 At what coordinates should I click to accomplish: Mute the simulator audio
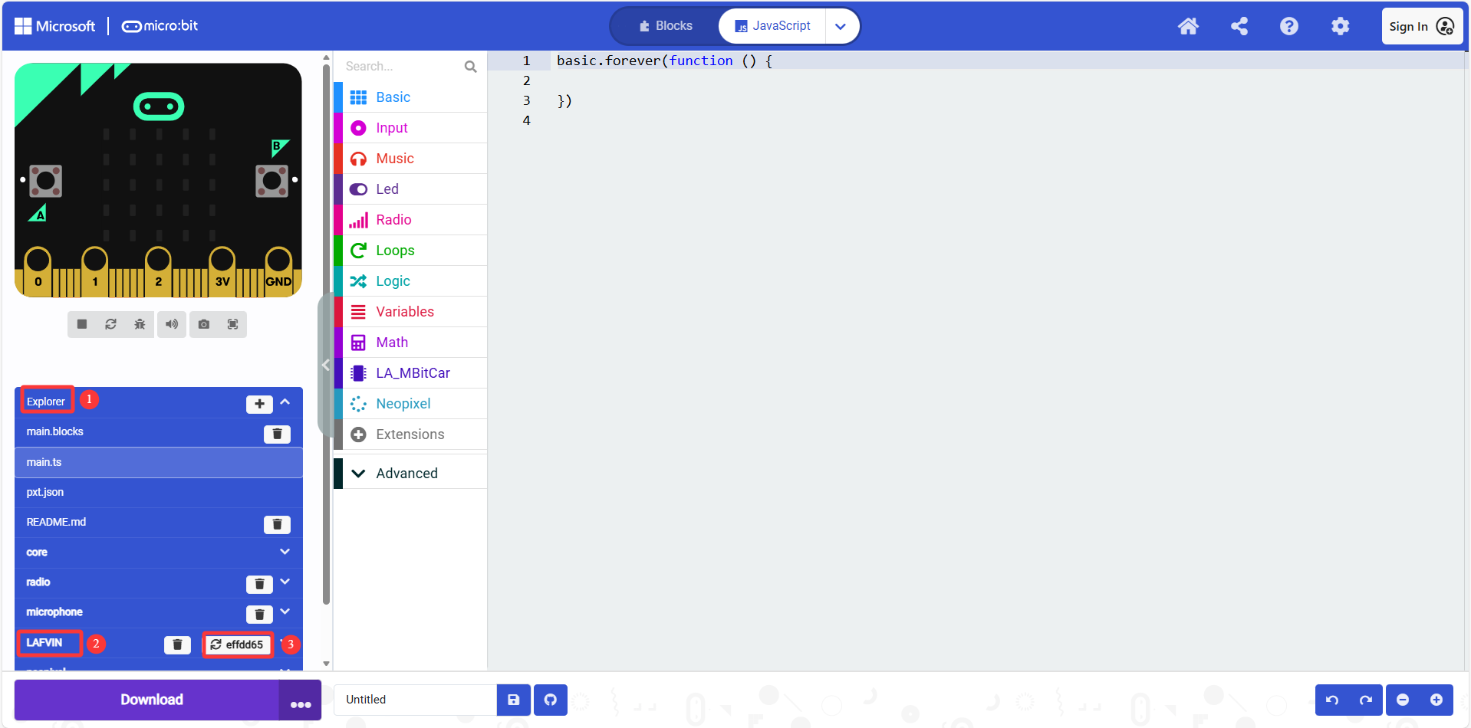(172, 324)
